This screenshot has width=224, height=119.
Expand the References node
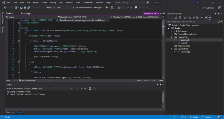click(x=171, y=31)
